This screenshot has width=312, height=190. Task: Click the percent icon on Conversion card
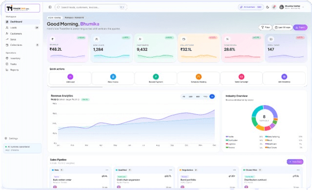pyautogui.click(x=227, y=39)
